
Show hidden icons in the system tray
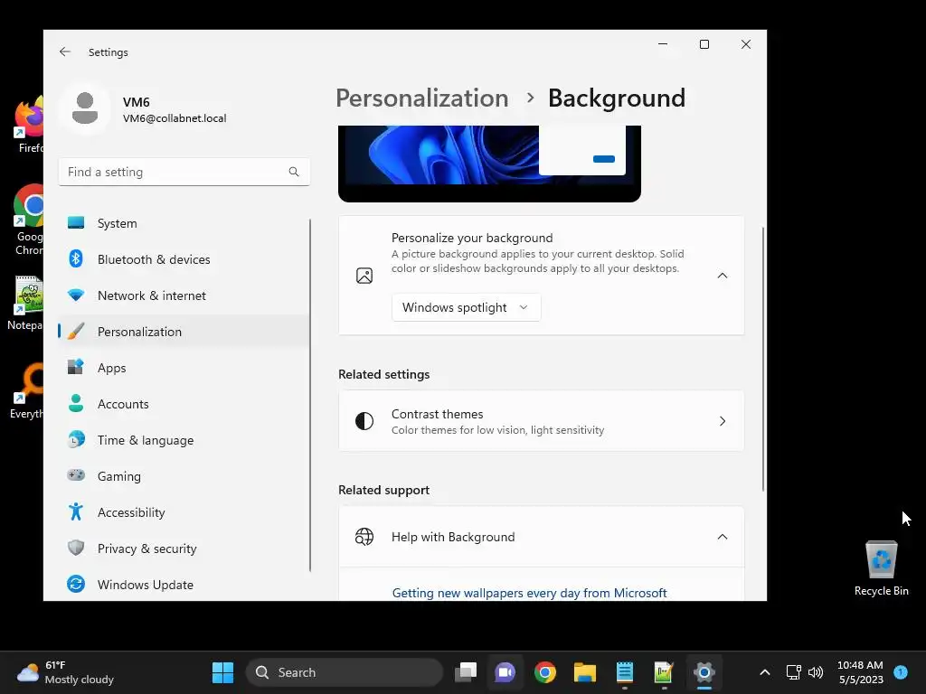coord(765,672)
